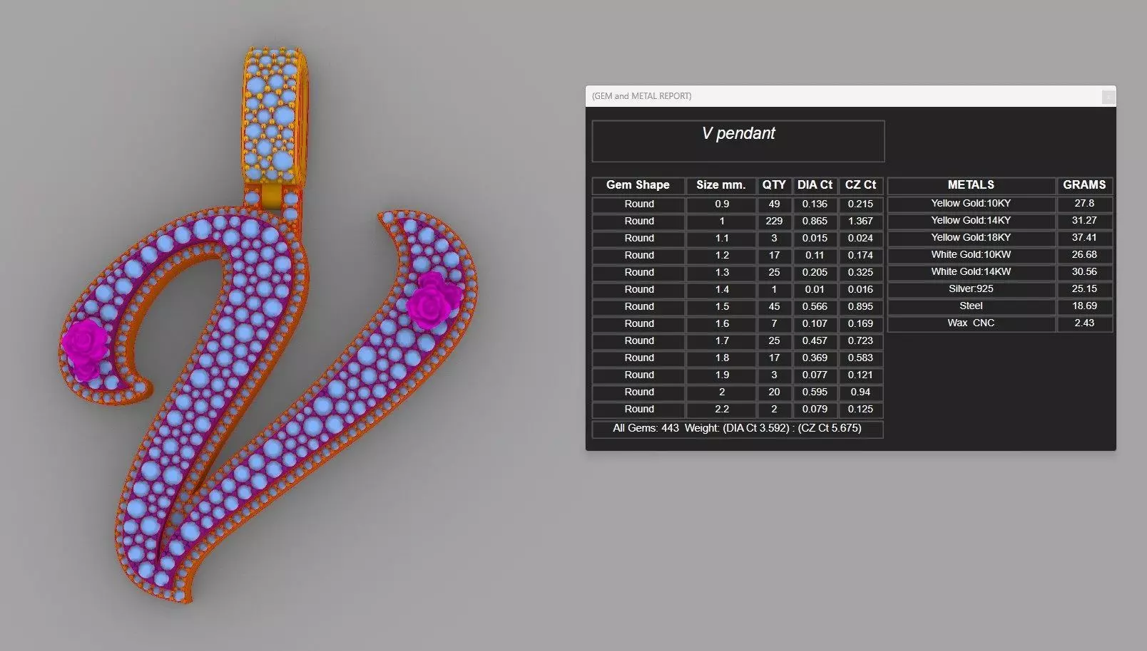The width and height of the screenshot is (1147, 651).
Task: Click the '18.69' grams value
Action: coord(1085,306)
